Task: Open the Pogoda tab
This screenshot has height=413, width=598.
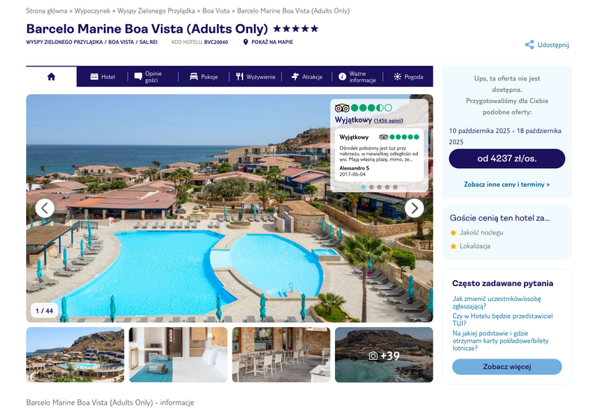Action: 408,77
